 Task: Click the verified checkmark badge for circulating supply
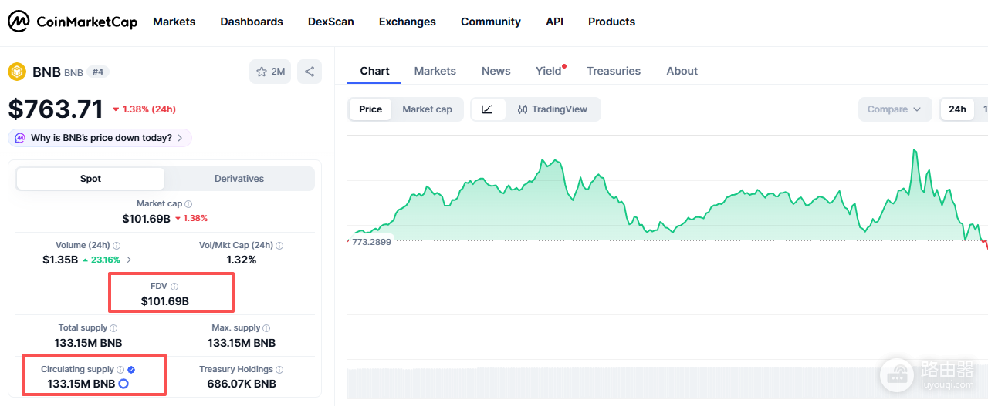coord(131,370)
